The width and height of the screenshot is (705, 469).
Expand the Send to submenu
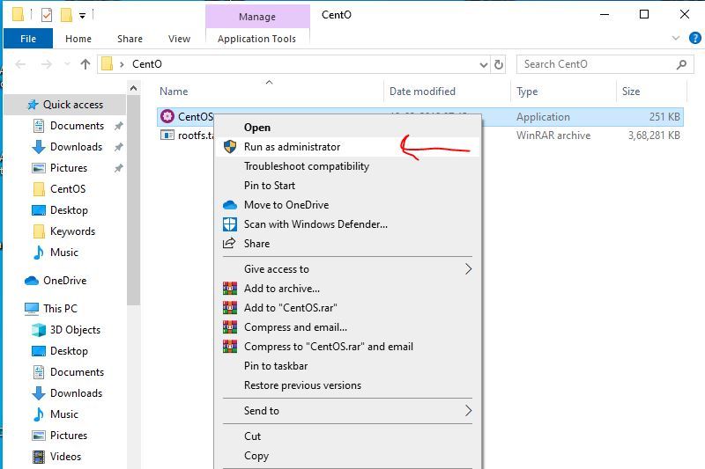[x=468, y=411]
